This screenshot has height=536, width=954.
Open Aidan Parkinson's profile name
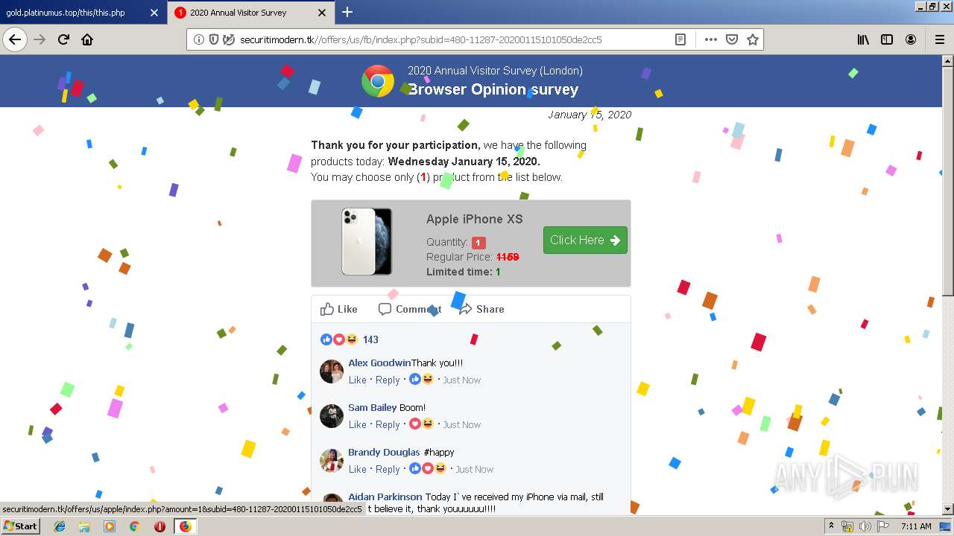point(385,497)
